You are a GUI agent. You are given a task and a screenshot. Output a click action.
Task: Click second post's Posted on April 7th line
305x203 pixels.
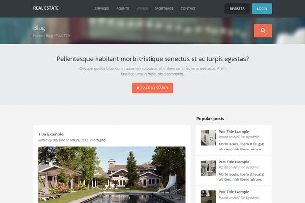(x=239, y=167)
